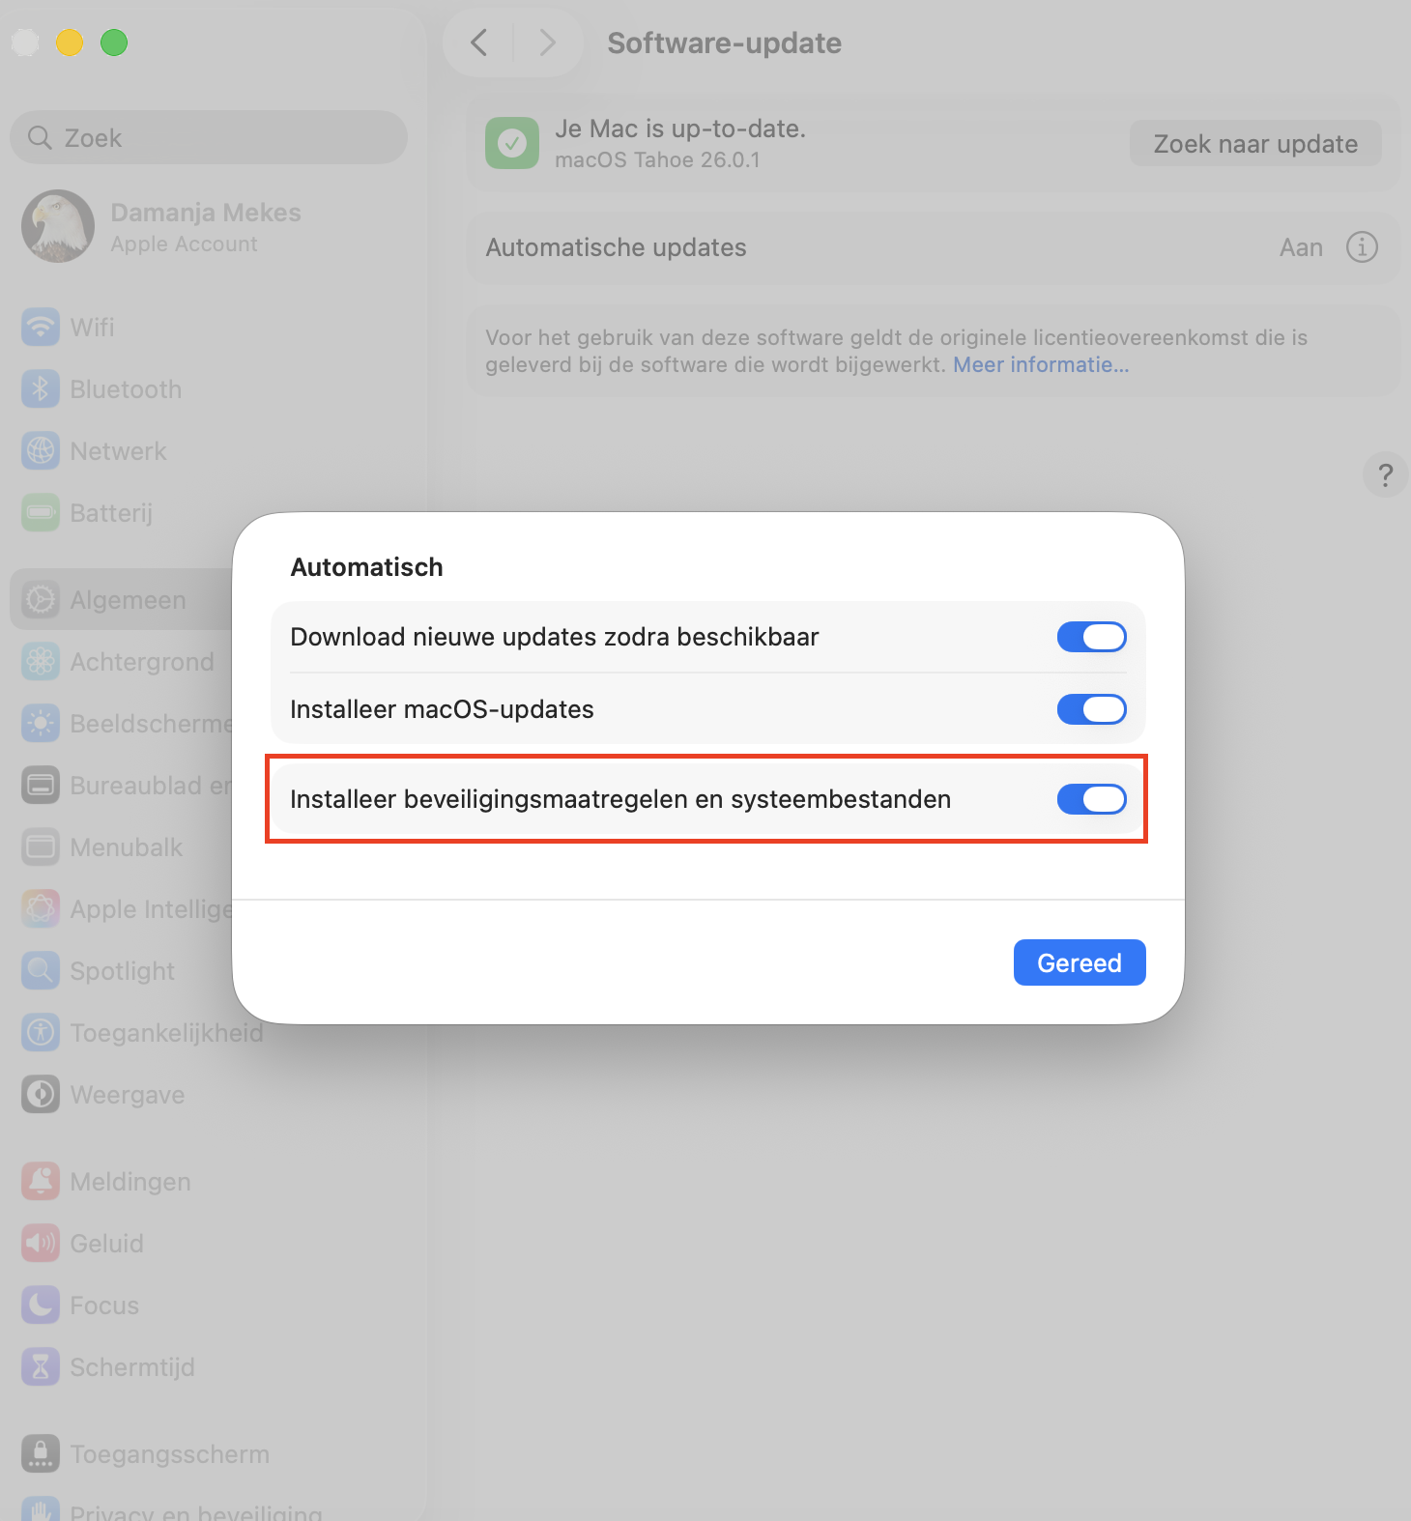Image resolution: width=1411 pixels, height=1521 pixels.
Task: Disable Download nieuwe updates zodra beschikbaar
Action: click(x=1091, y=637)
